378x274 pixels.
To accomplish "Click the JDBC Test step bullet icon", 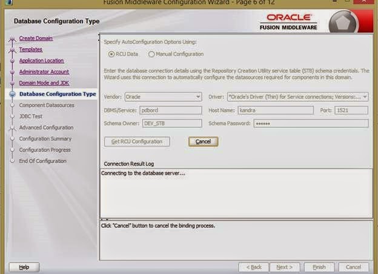I will click(12, 116).
